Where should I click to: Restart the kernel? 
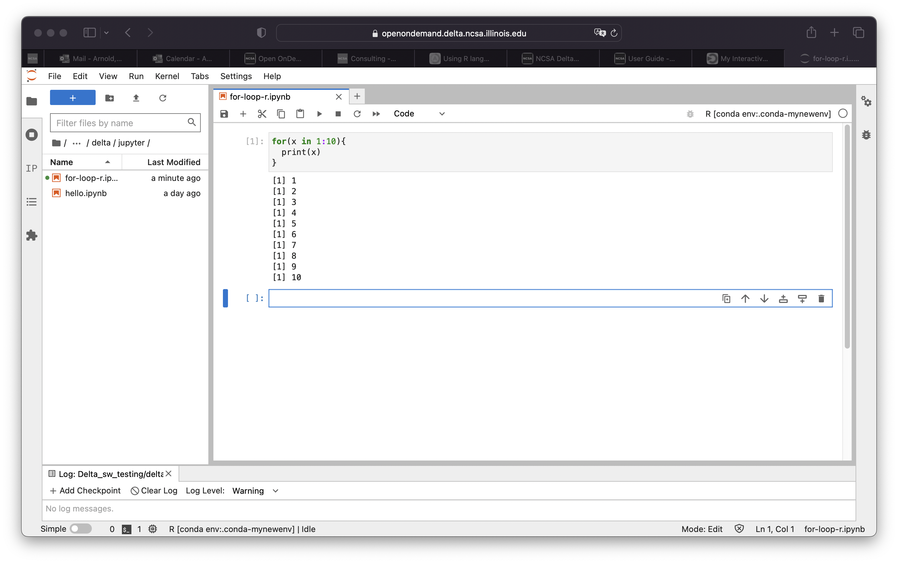pos(357,114)
